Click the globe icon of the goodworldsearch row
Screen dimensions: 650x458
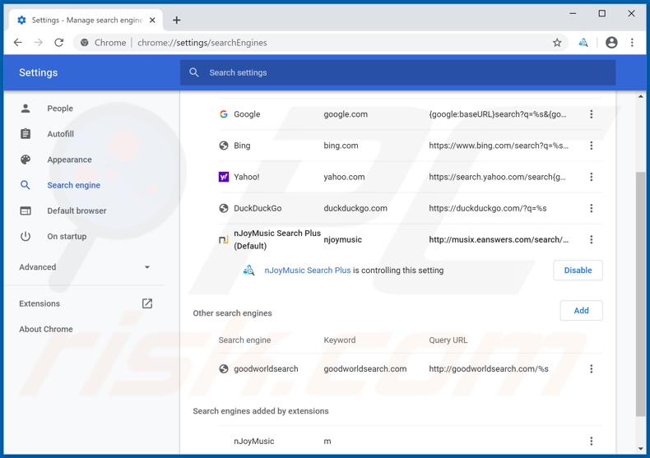(224, 368)
